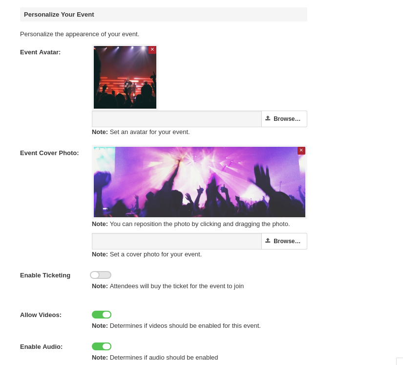Viewport: 403px width, 365px height.
Task: Focus the cover photo file path field
Action: [x=177, y=241]
